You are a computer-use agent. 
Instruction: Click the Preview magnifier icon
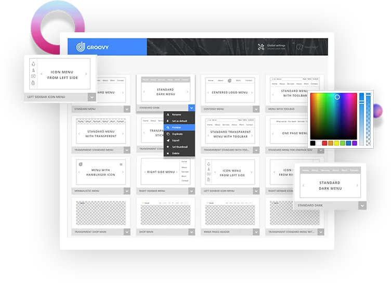click(168, 127)
